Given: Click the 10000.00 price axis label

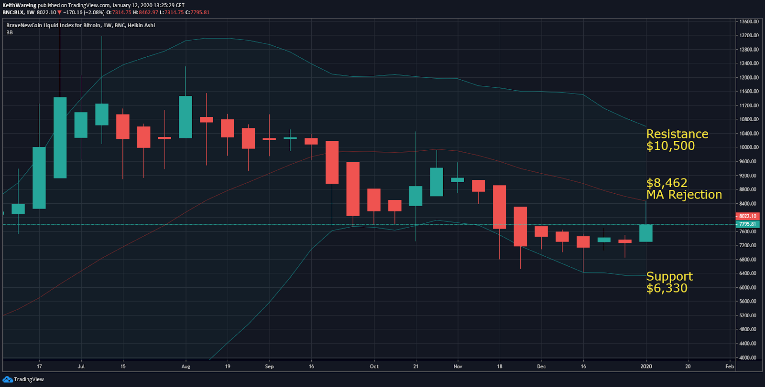Looking at the screenshot, I should (749, 147).
